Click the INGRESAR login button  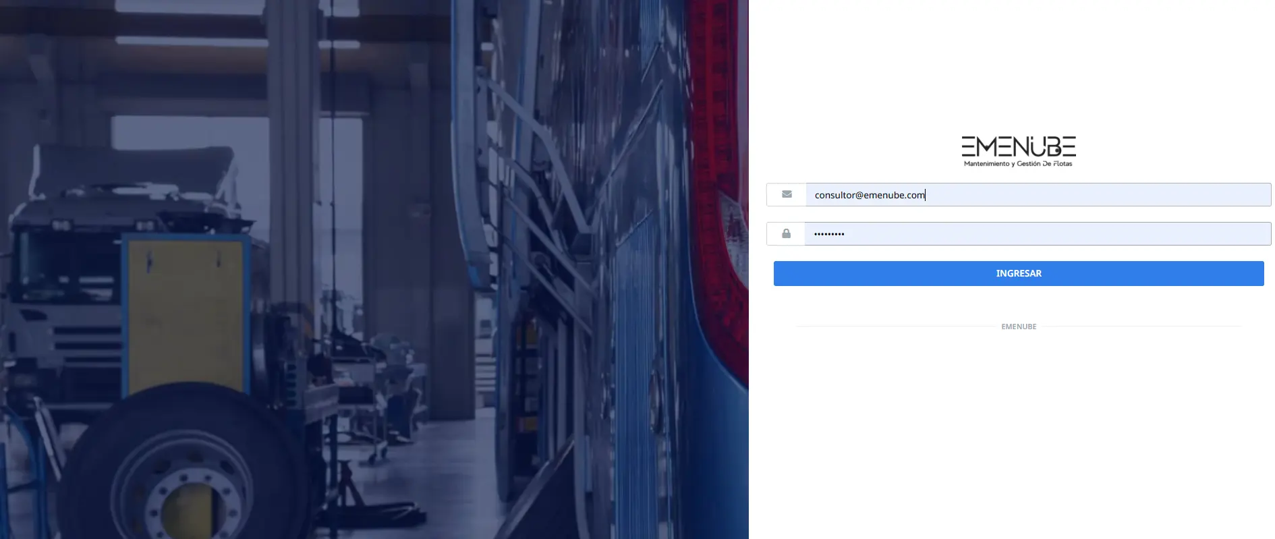click(1019, 273)
